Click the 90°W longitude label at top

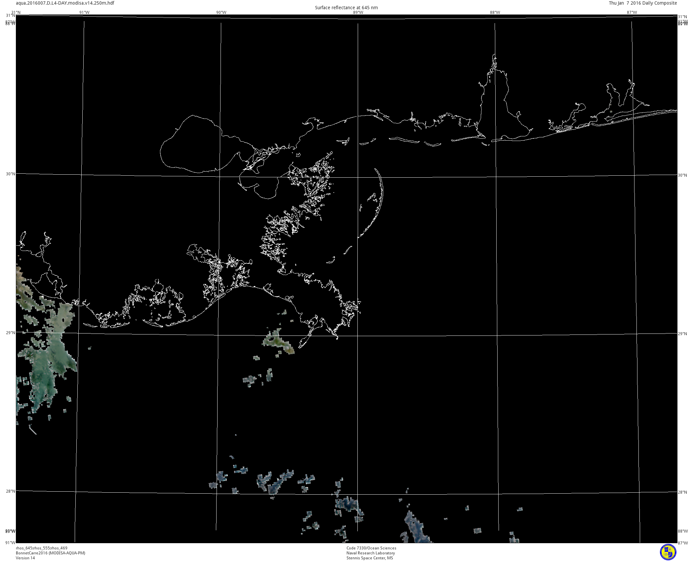(x=221, y=13)
